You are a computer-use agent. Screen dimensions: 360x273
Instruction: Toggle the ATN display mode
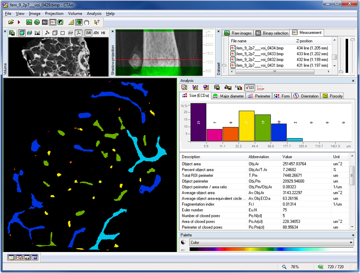[96, 33]
